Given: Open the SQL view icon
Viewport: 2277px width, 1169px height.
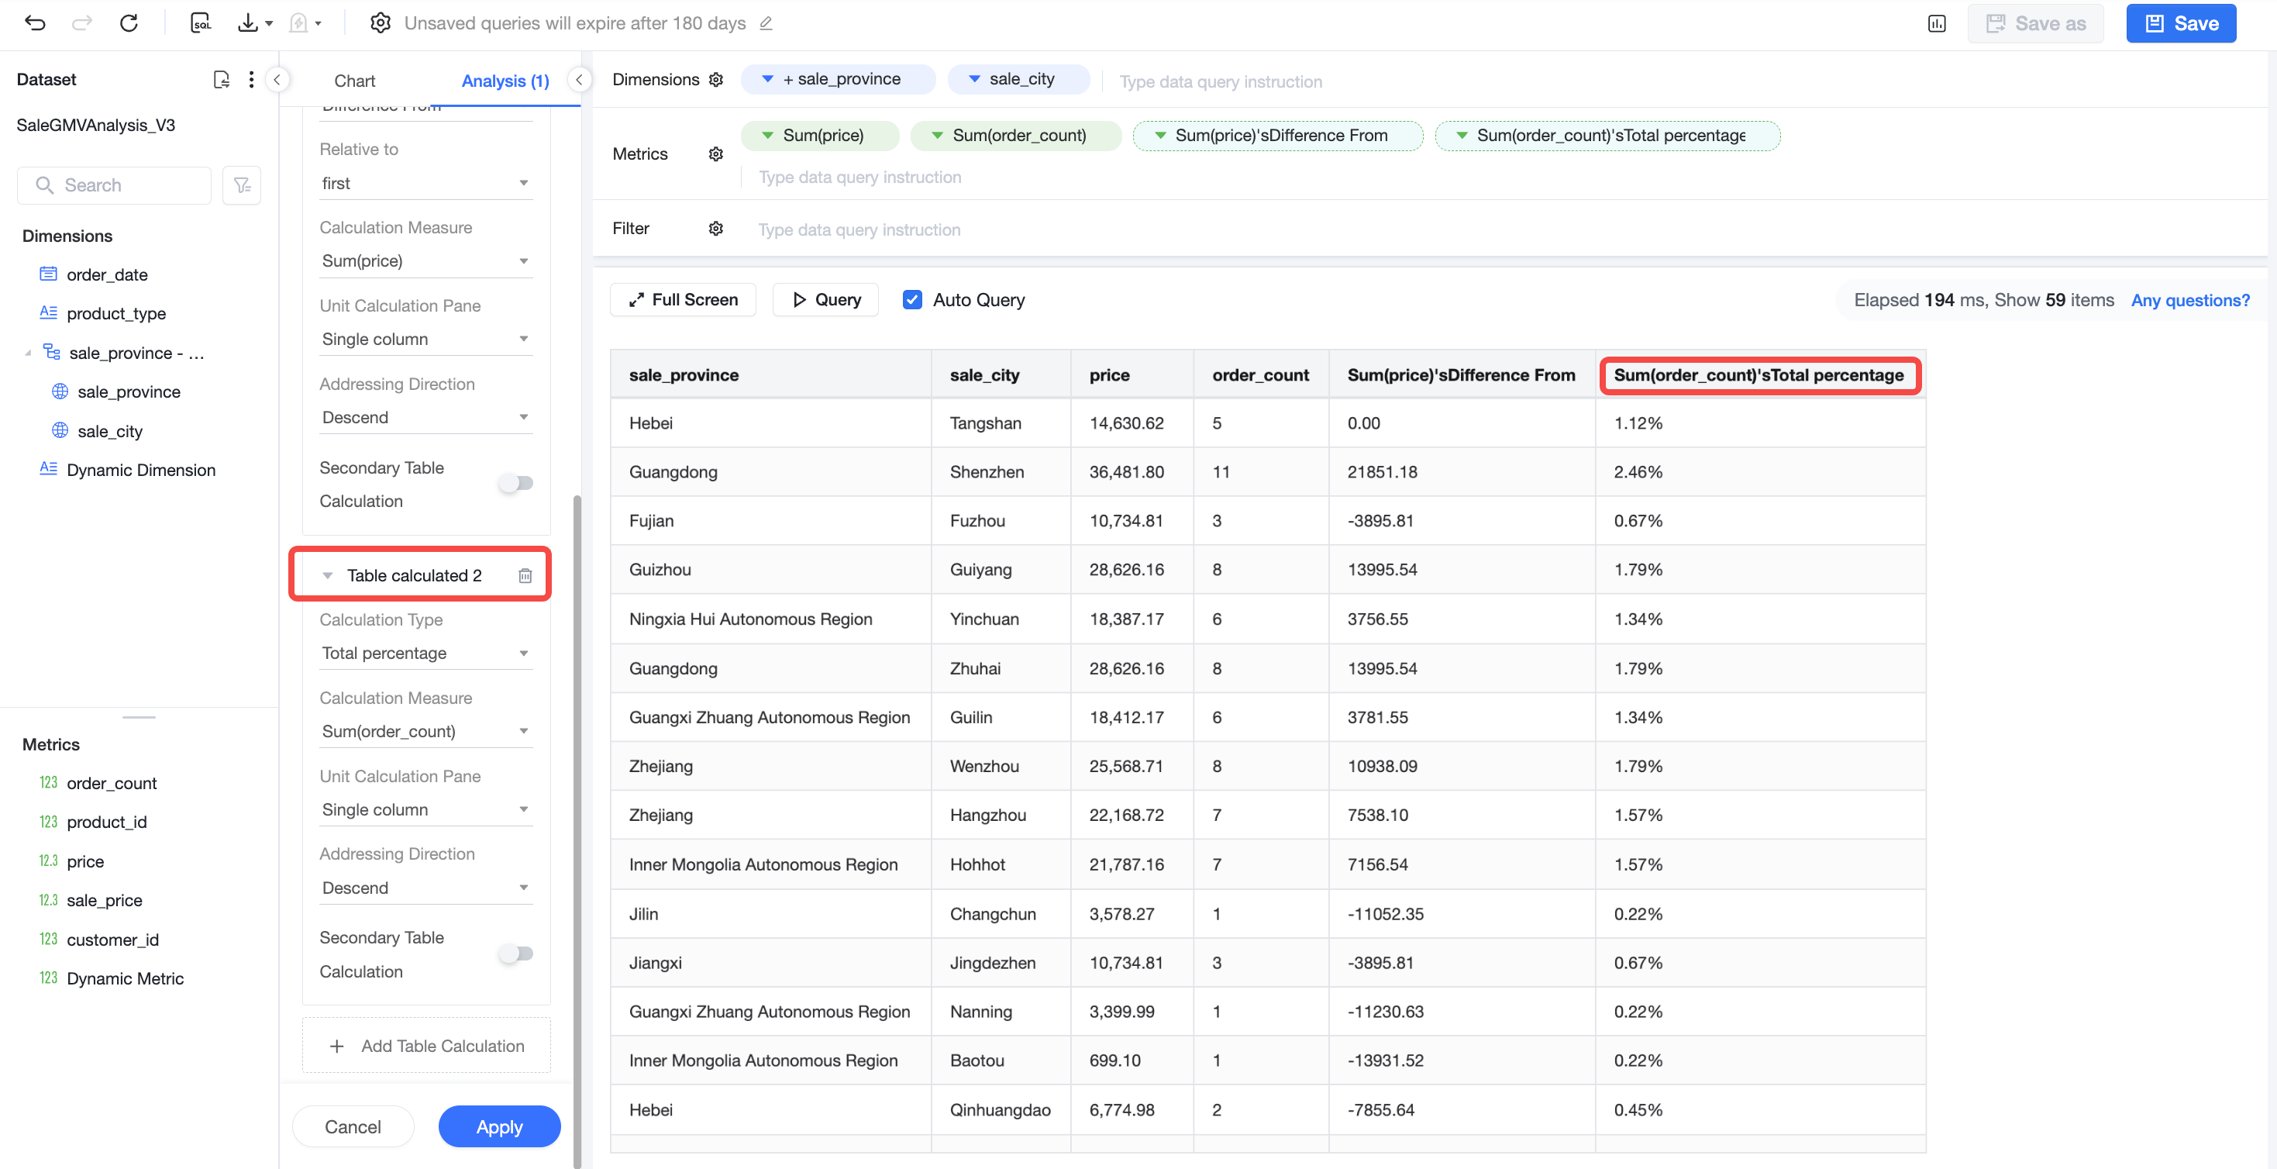Looking at the screenshot, I should click(202, 23).
